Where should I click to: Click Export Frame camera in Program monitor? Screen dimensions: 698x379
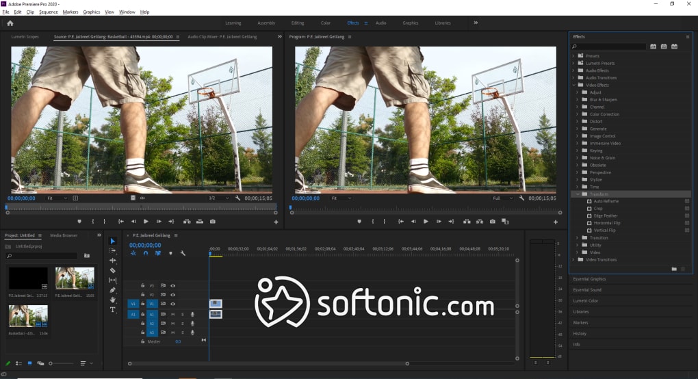pyautogui.click(x=492, y=222)
